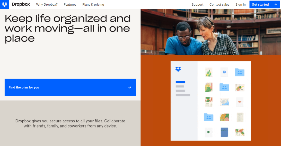Click the Find the plan for you button
This screenshot has width=281, height=146.
point(70,87)
